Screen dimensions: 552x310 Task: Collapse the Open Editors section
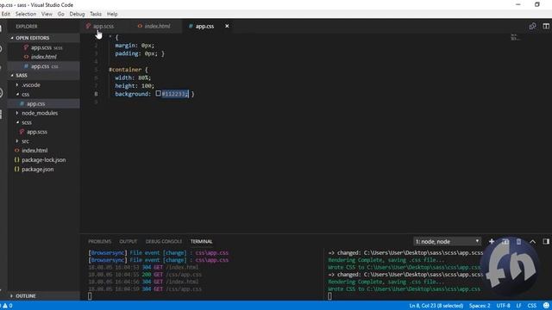pos(44,38)
